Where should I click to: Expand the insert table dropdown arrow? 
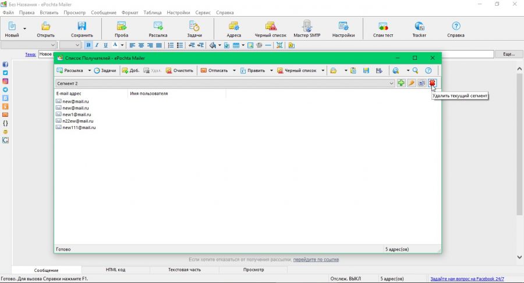click(x=243, y=45)
